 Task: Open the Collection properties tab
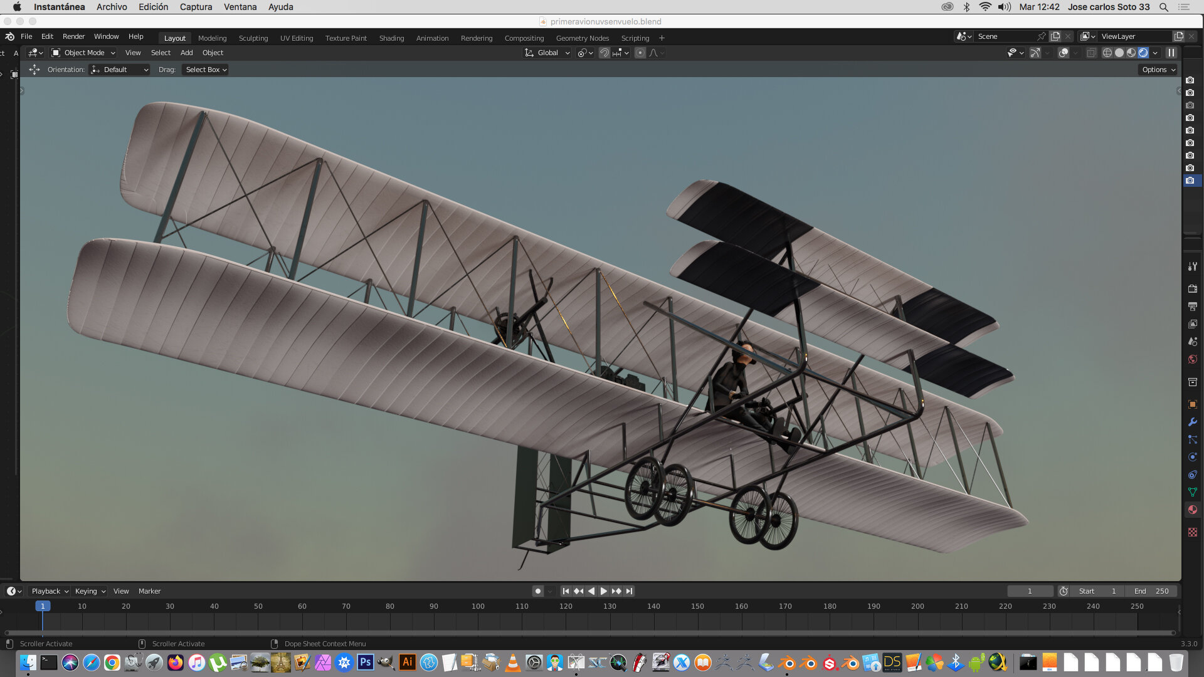point(1192,382)
